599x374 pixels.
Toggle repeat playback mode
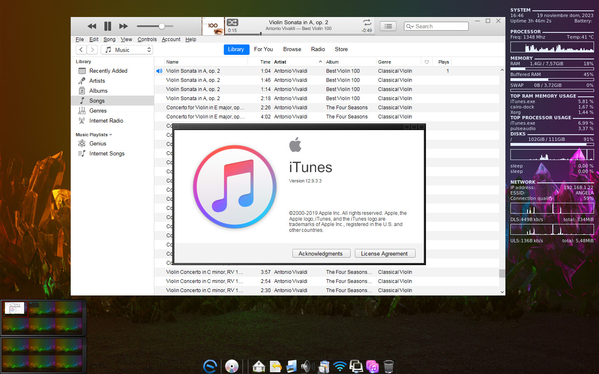pos(367,22)
